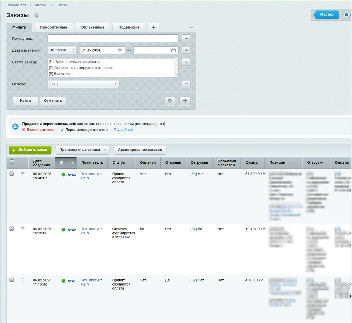Open the Интервал date type dropdown
This screenshot has width=352, height=323.
62,50
